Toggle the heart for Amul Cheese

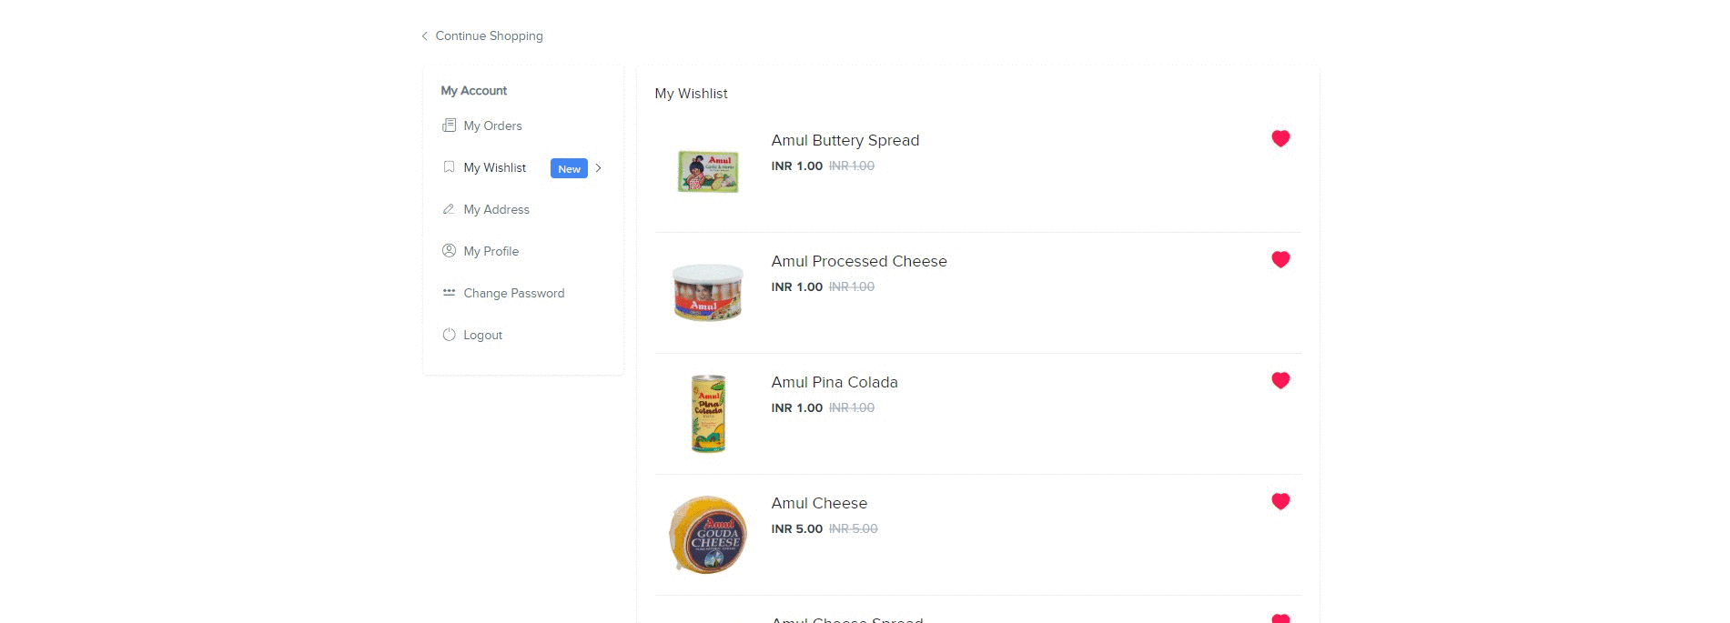(x=1280, y=501)
